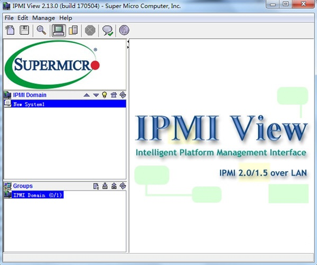Create a new group in Groups panel
317x265 pixels.
tap(96, 186)
